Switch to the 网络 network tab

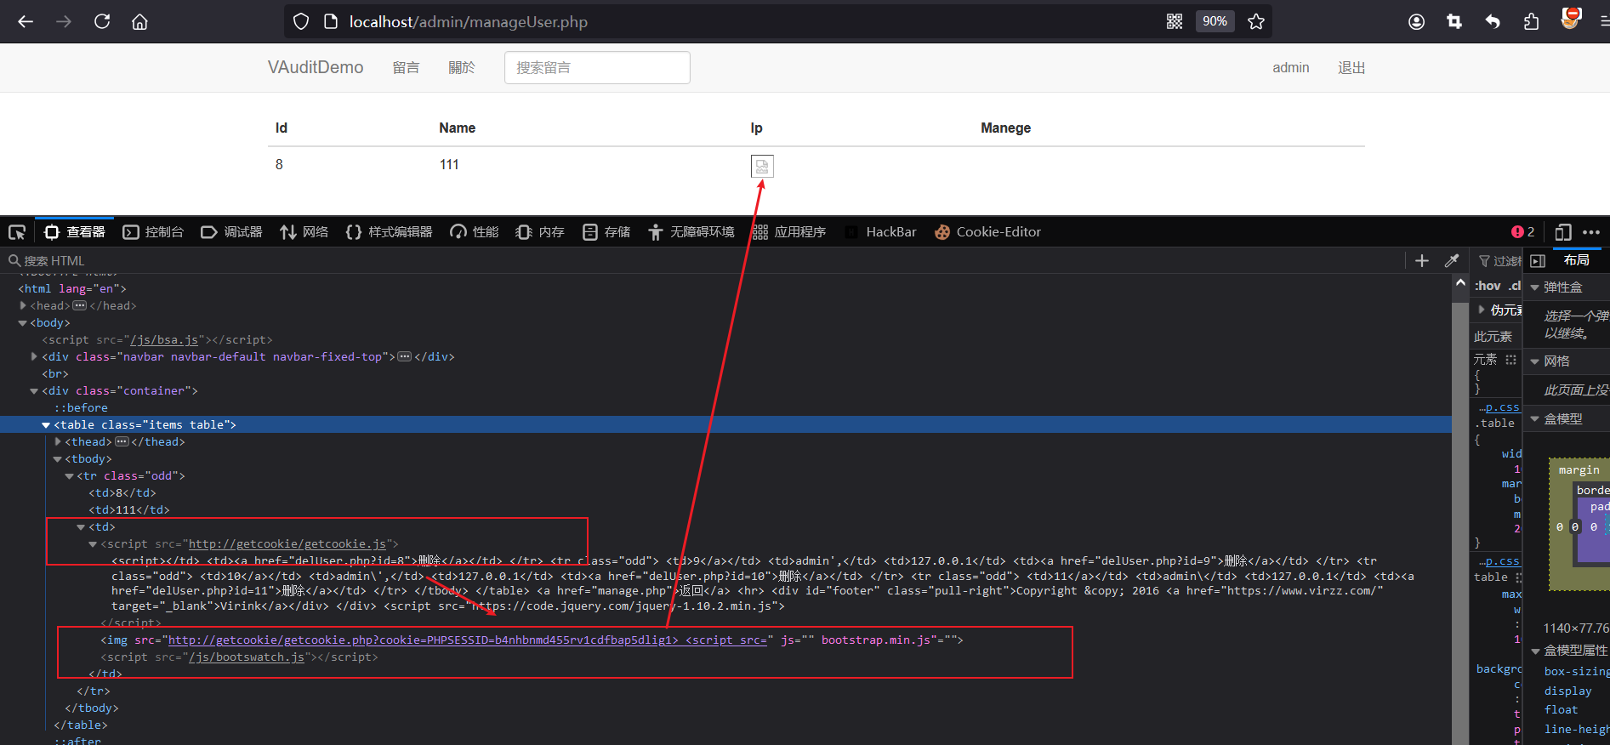304,232
